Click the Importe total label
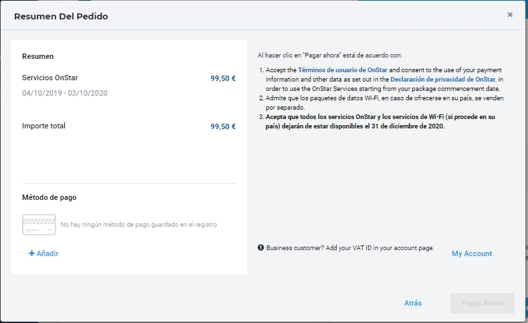Screen dimensions: 528x323 43,126
